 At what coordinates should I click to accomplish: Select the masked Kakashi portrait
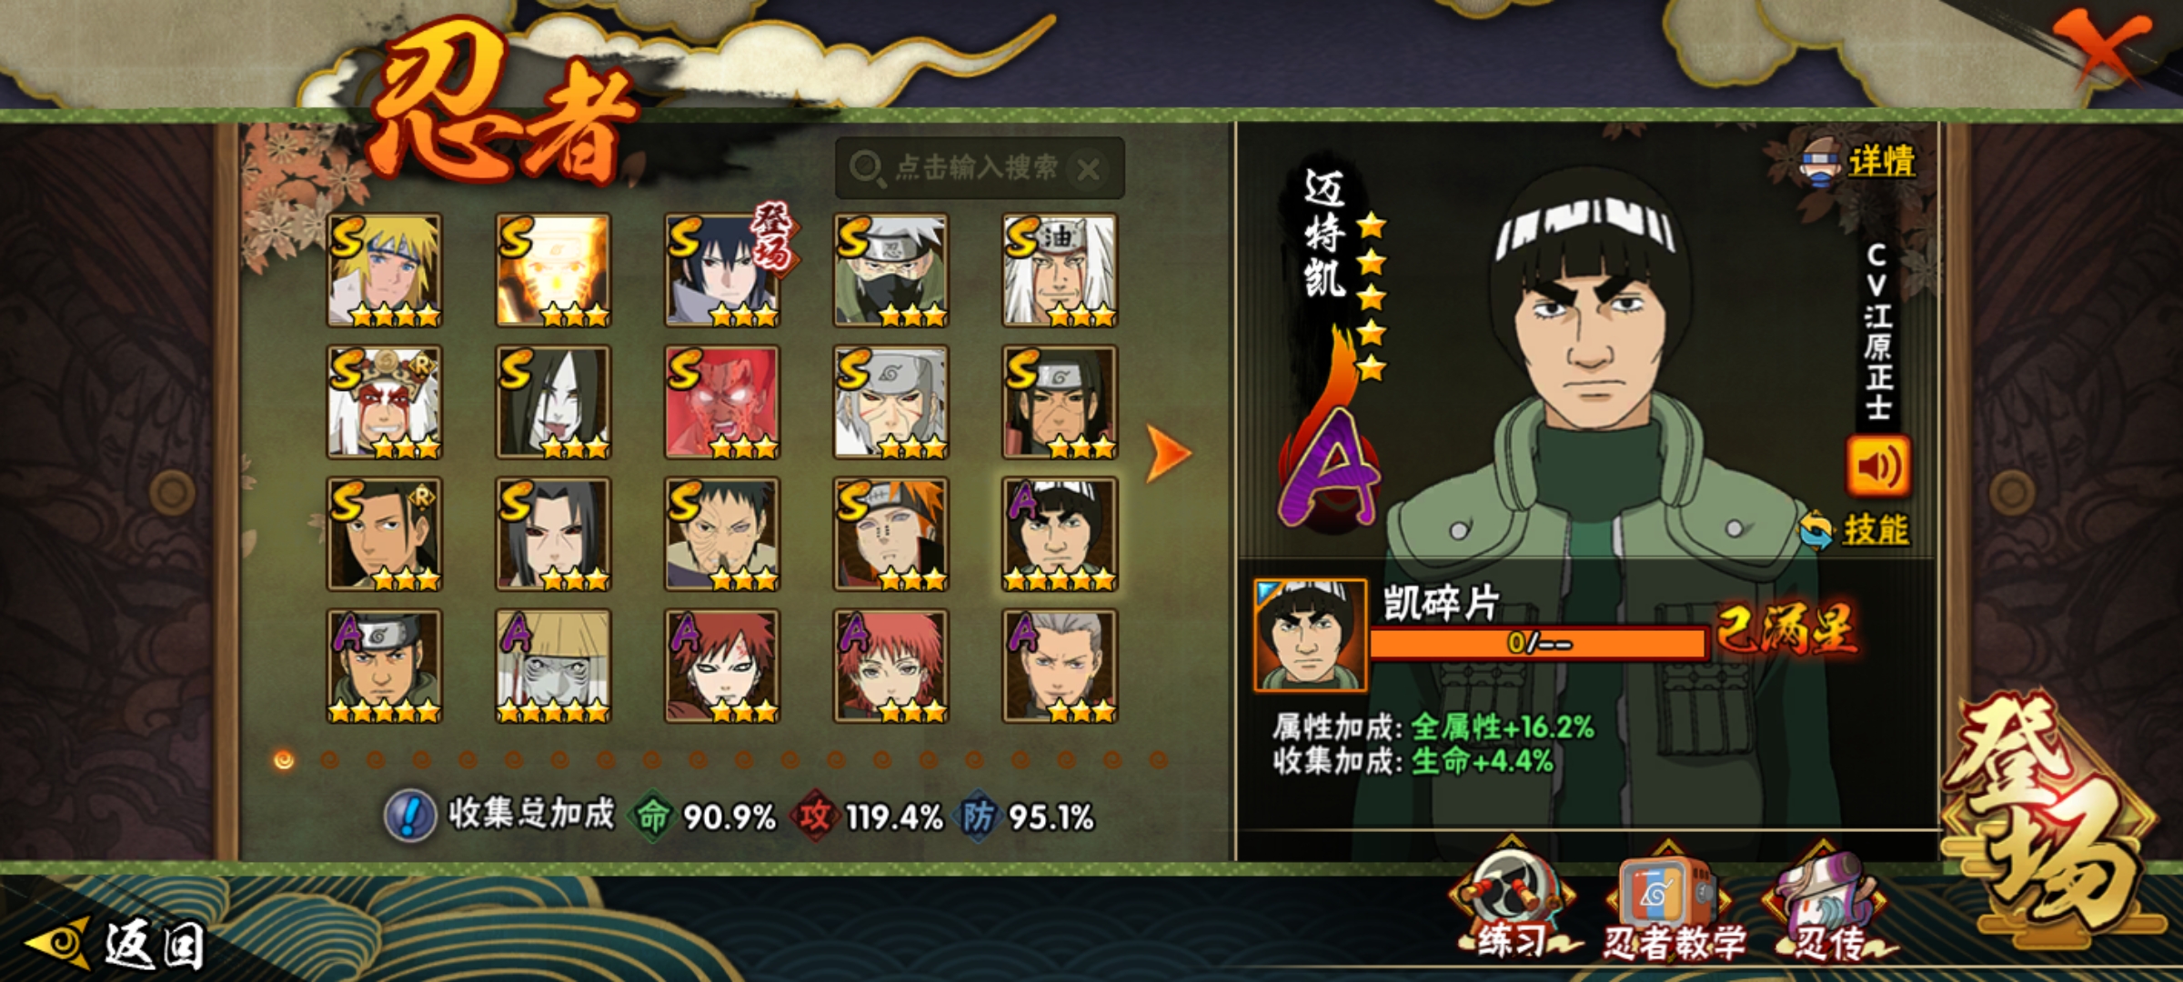point(890,270)
